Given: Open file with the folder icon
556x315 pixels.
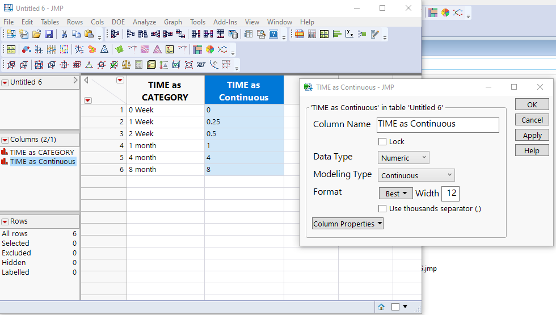Looking at the screenshot, I should [x=36, y=35].
